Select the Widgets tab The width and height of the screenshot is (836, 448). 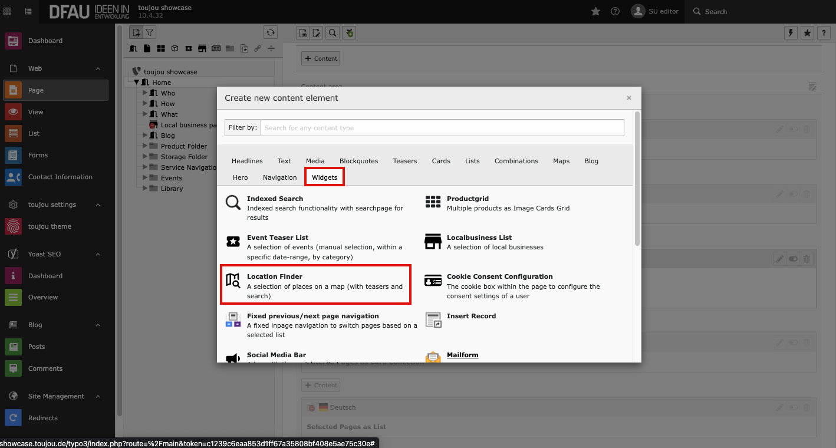[x=325, y=177]
